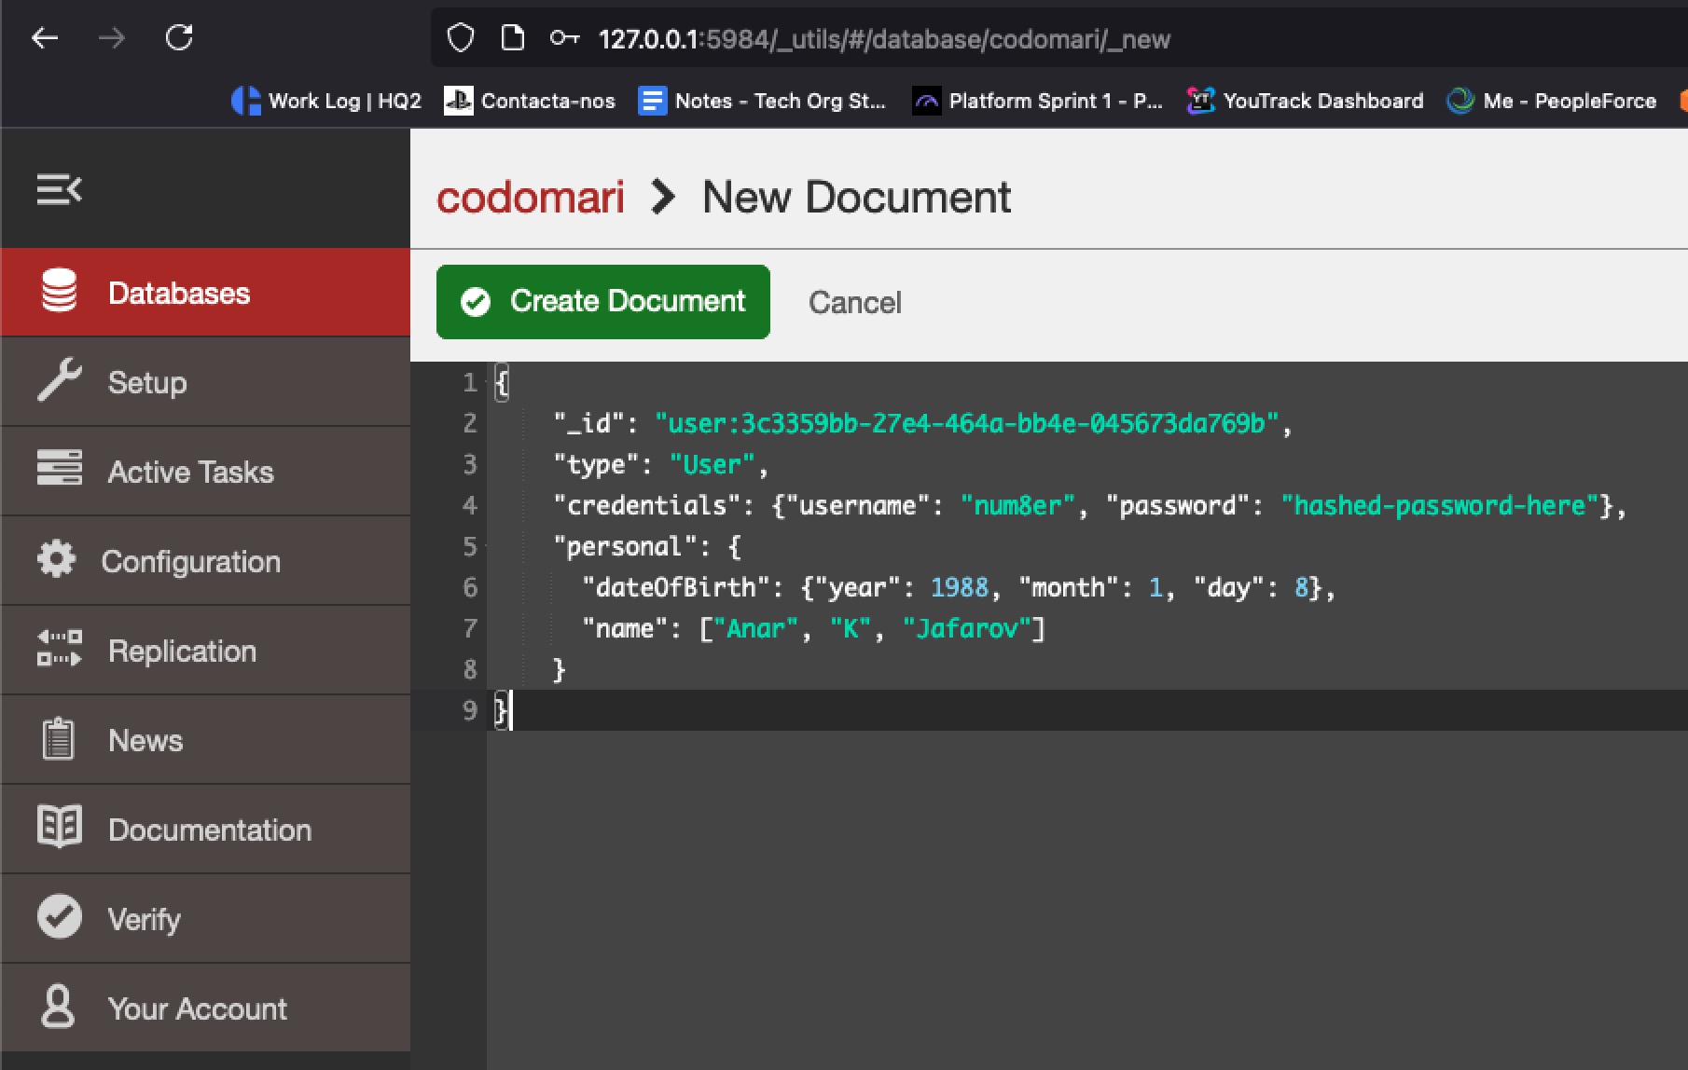Click line number 9 in the gutter
The height and width of the screenshot is (1070, 1688).
click(x=470, y=710)
